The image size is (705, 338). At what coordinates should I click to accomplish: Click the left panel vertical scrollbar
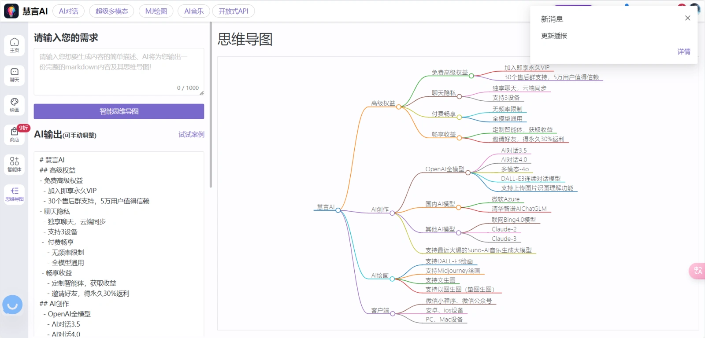point(211,106)
